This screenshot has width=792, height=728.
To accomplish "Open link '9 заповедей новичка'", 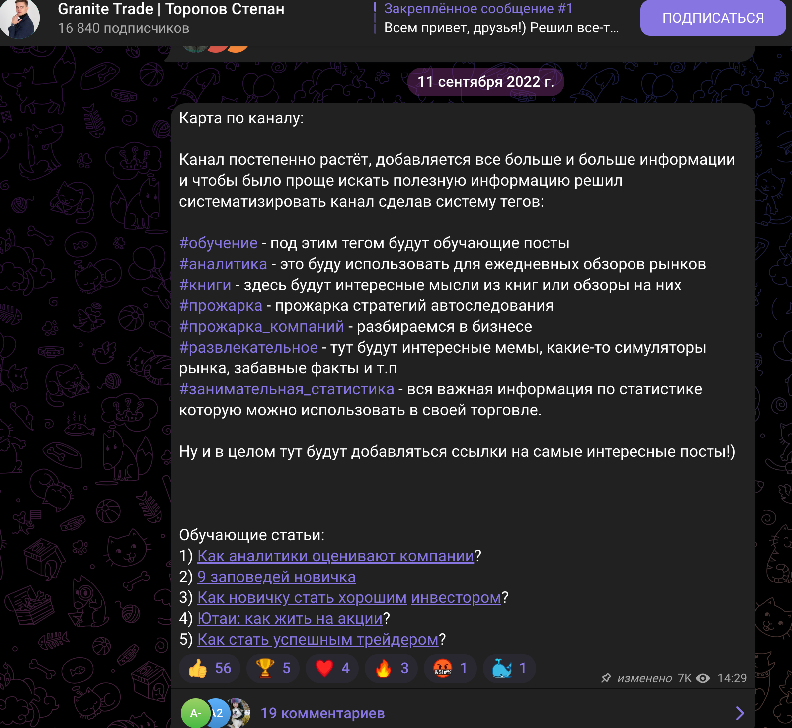I will click(x=276, y=577).
